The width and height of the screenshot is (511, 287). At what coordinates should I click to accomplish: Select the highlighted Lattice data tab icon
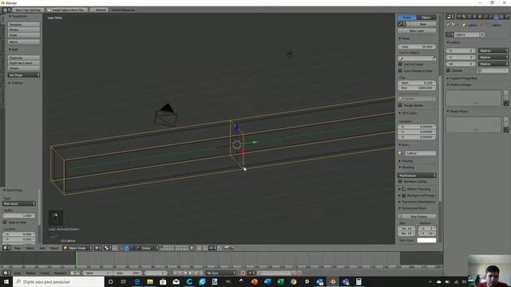tap(497, 17)
